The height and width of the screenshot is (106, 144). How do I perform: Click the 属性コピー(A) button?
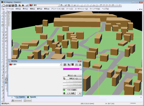(x=72, y=76)
